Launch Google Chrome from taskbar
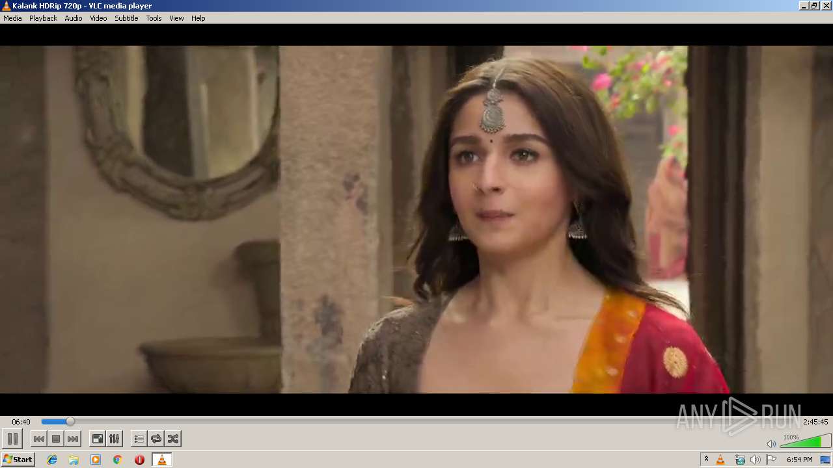 point(118,460)
